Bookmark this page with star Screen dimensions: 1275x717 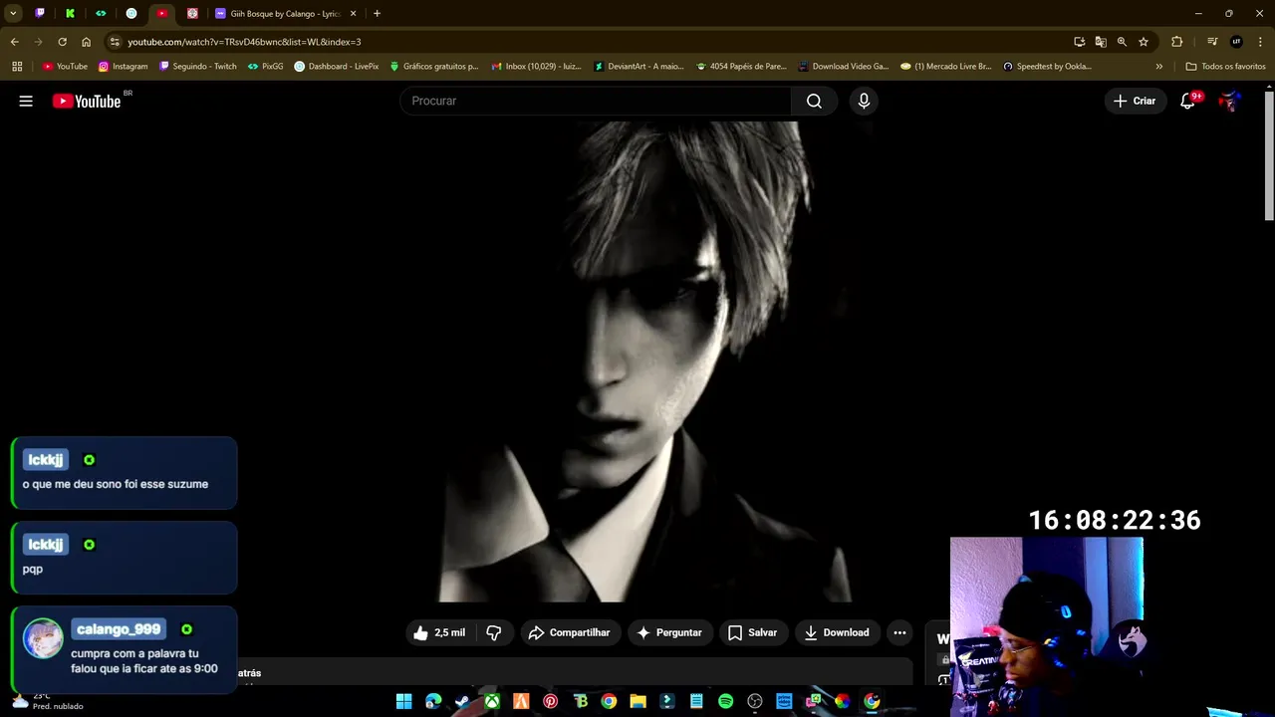click(x=1144, y=42)
